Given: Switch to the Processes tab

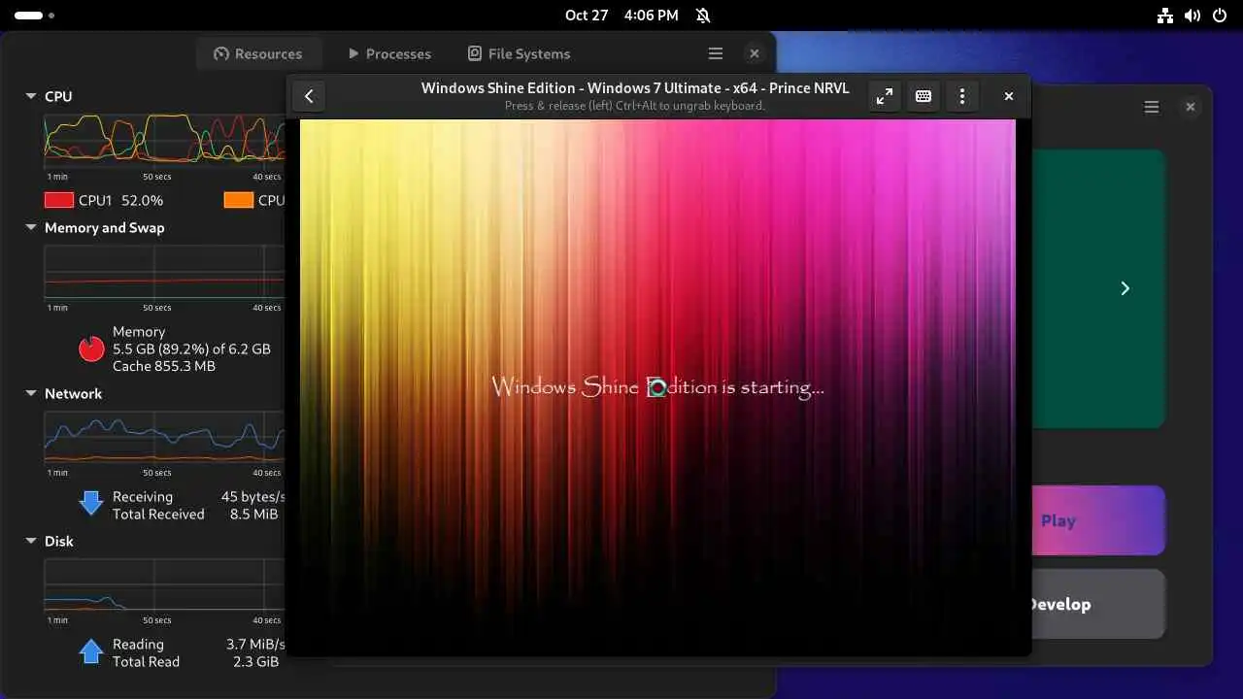Looking at the screenshot, I should [388, 53].
